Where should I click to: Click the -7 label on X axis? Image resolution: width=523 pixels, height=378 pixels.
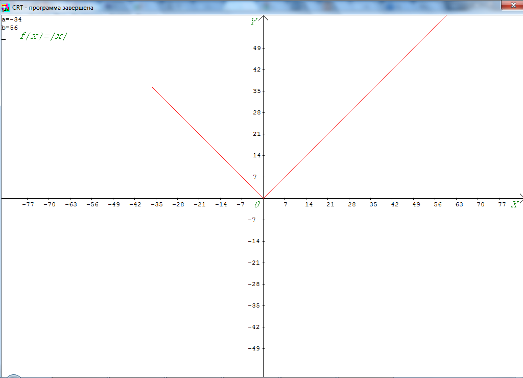click(241, 204)
